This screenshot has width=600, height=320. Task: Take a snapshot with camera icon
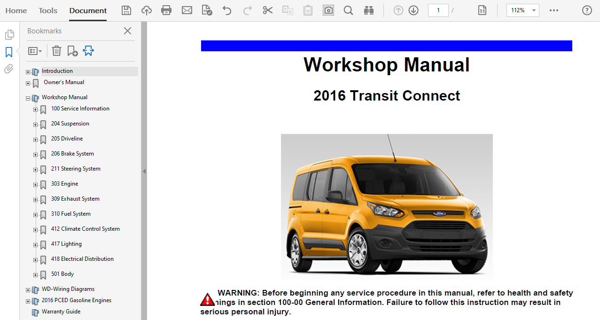tap(328, 10)
